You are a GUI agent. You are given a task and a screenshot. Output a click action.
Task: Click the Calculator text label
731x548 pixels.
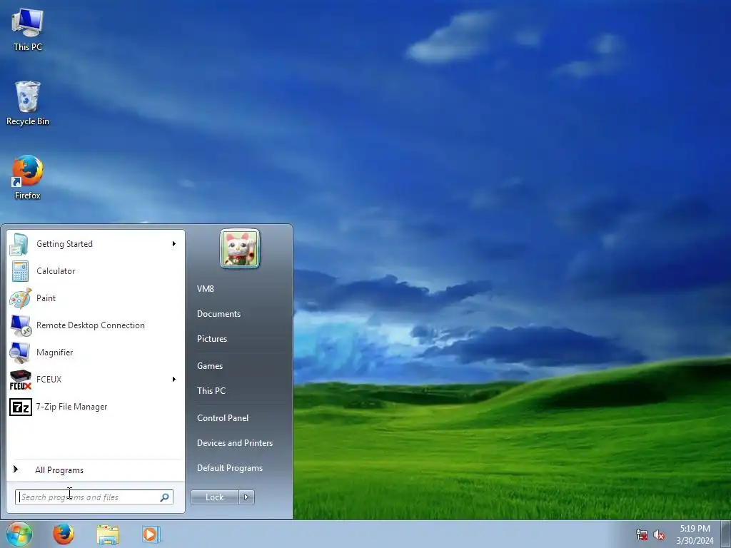(56, 271)
